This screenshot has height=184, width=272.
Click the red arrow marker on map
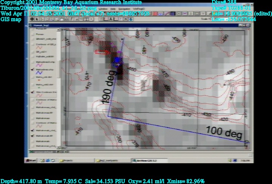102,52
